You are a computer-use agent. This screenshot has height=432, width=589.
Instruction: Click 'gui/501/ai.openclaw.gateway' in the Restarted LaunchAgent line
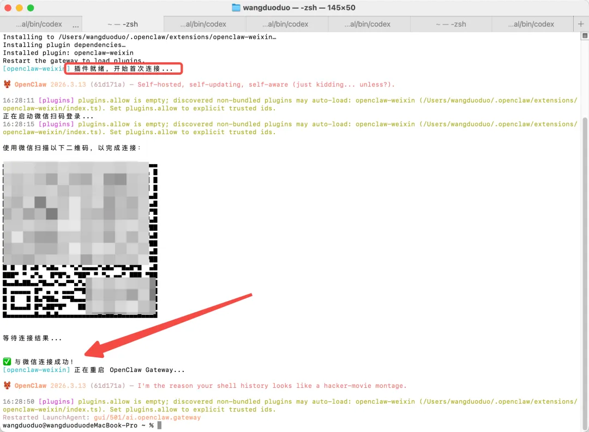147,417
